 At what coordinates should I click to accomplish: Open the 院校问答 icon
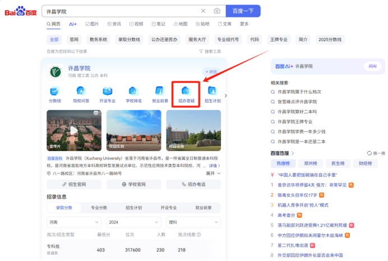click(81, 95)
